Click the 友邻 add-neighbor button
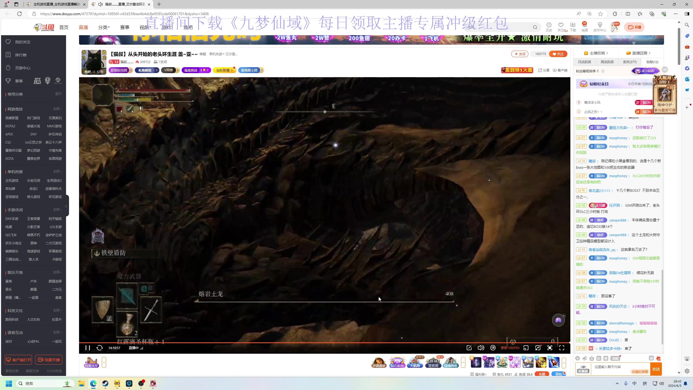This screenshot has width=693, height=390. [520, 54]
